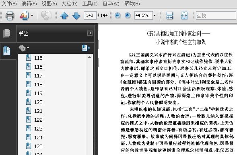
Task: Go to previous page with up arrow
Action: (64, 16)
